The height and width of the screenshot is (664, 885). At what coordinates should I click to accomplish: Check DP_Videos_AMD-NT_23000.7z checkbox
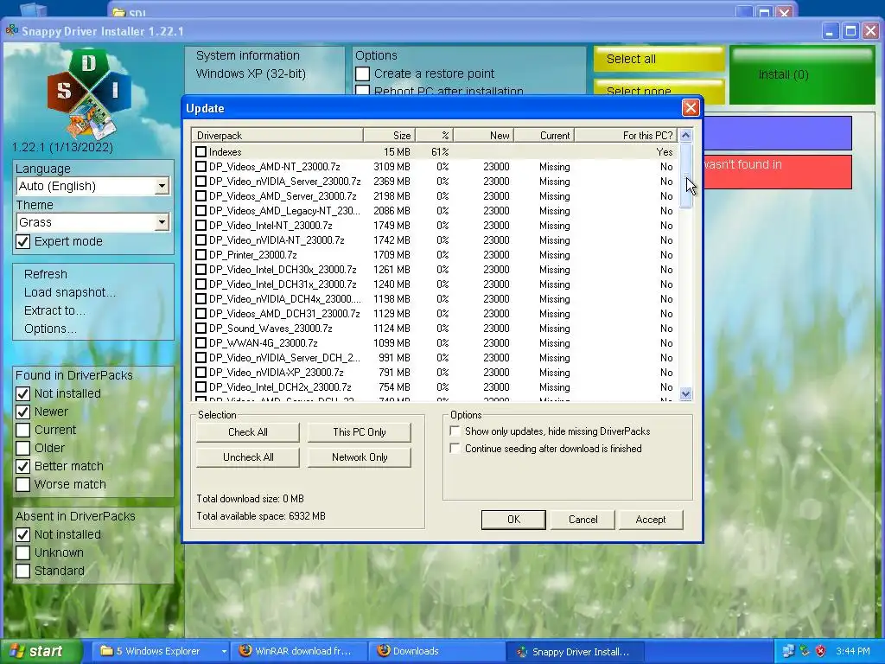click(x=201, y=167)
